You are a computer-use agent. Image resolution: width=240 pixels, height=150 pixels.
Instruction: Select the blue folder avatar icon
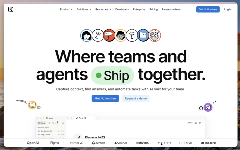[x=143, y=36]
